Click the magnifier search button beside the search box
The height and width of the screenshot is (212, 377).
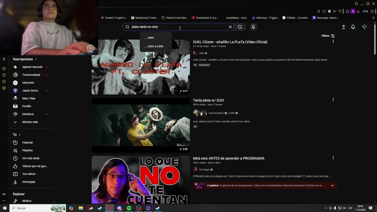tap(240, 27)
